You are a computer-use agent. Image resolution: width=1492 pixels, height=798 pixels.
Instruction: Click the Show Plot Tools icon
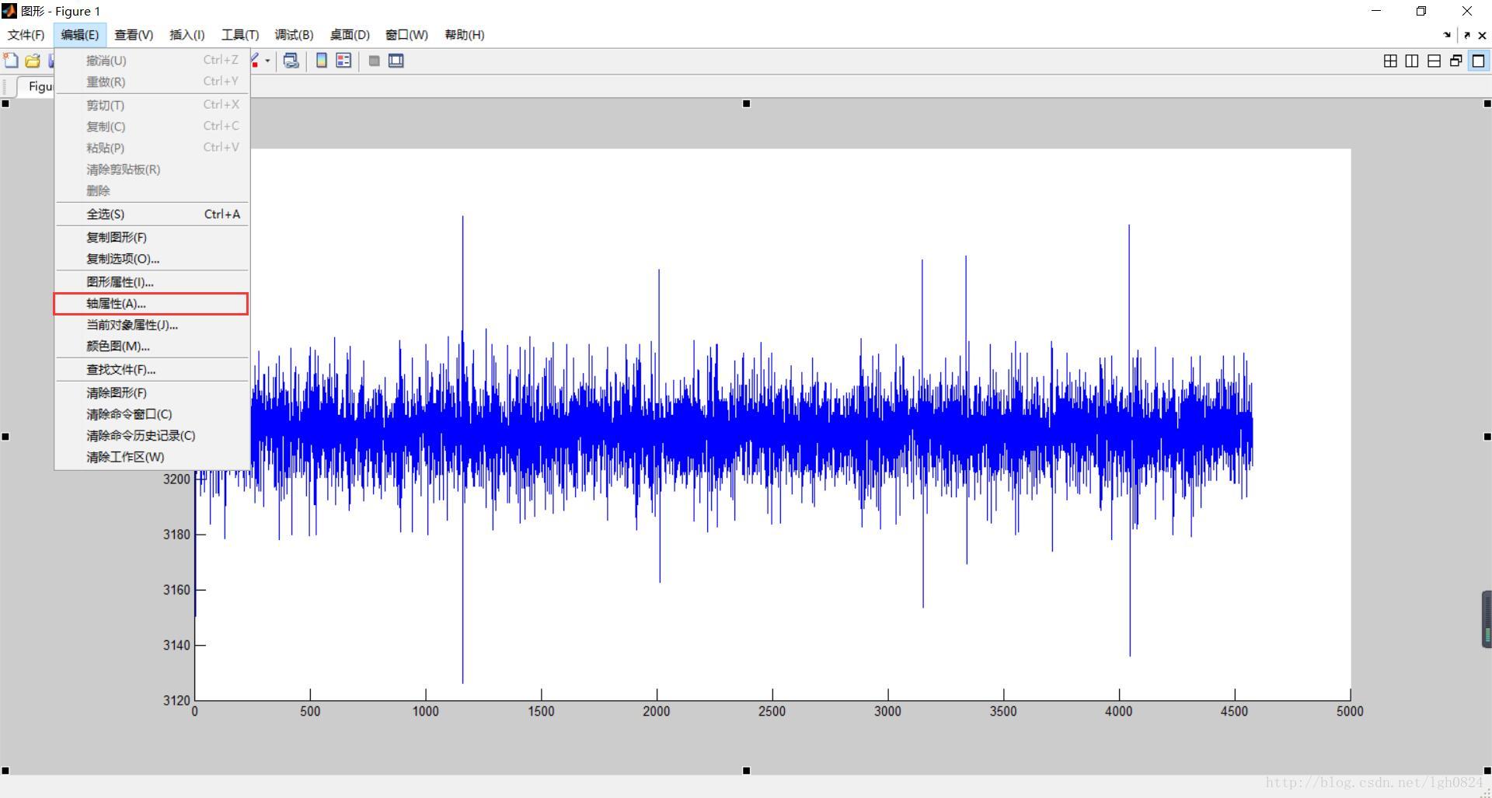(x=396, y=61)
